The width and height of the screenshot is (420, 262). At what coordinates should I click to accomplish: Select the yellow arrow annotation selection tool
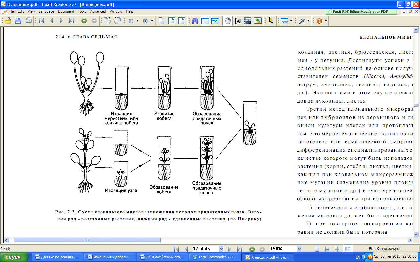pyautogui.click(x=271, y=21)
